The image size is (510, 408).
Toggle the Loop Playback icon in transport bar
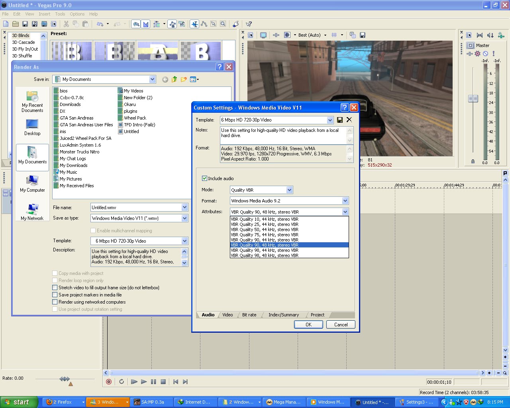tap(122, 382)
